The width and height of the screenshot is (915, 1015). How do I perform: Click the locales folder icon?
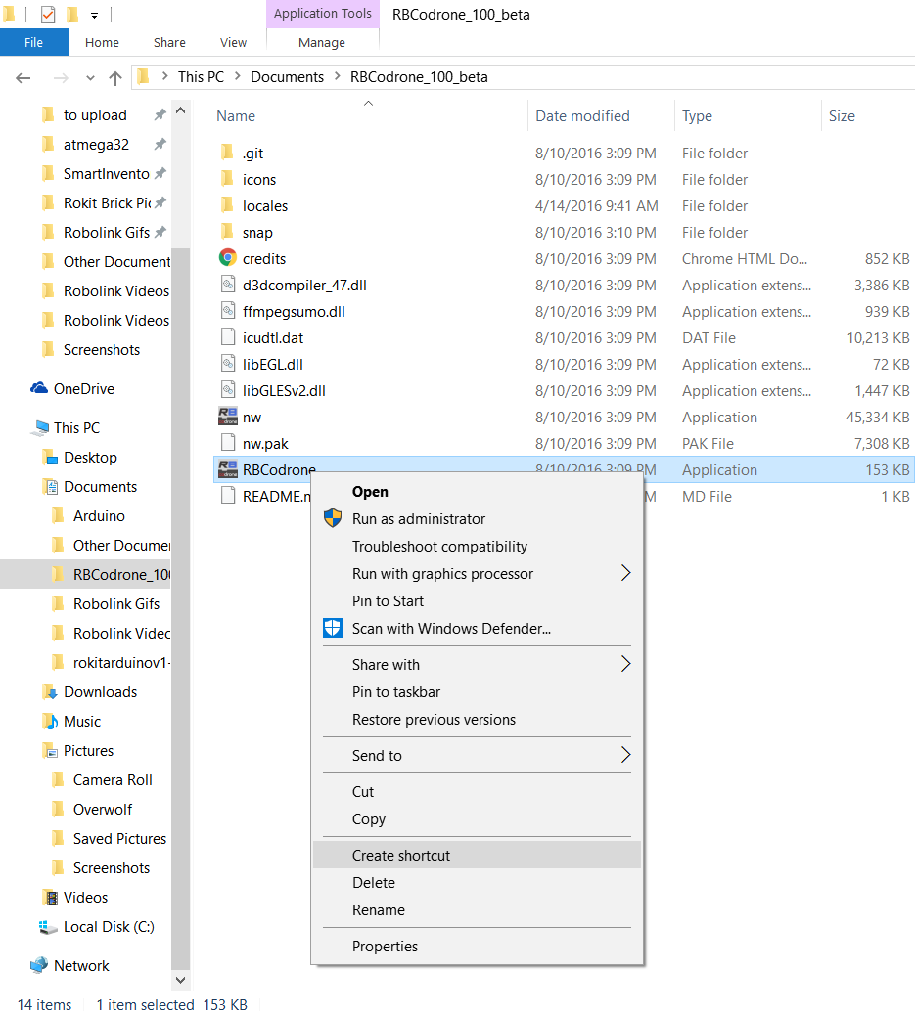pyautogui.click(x=227, y=206)
